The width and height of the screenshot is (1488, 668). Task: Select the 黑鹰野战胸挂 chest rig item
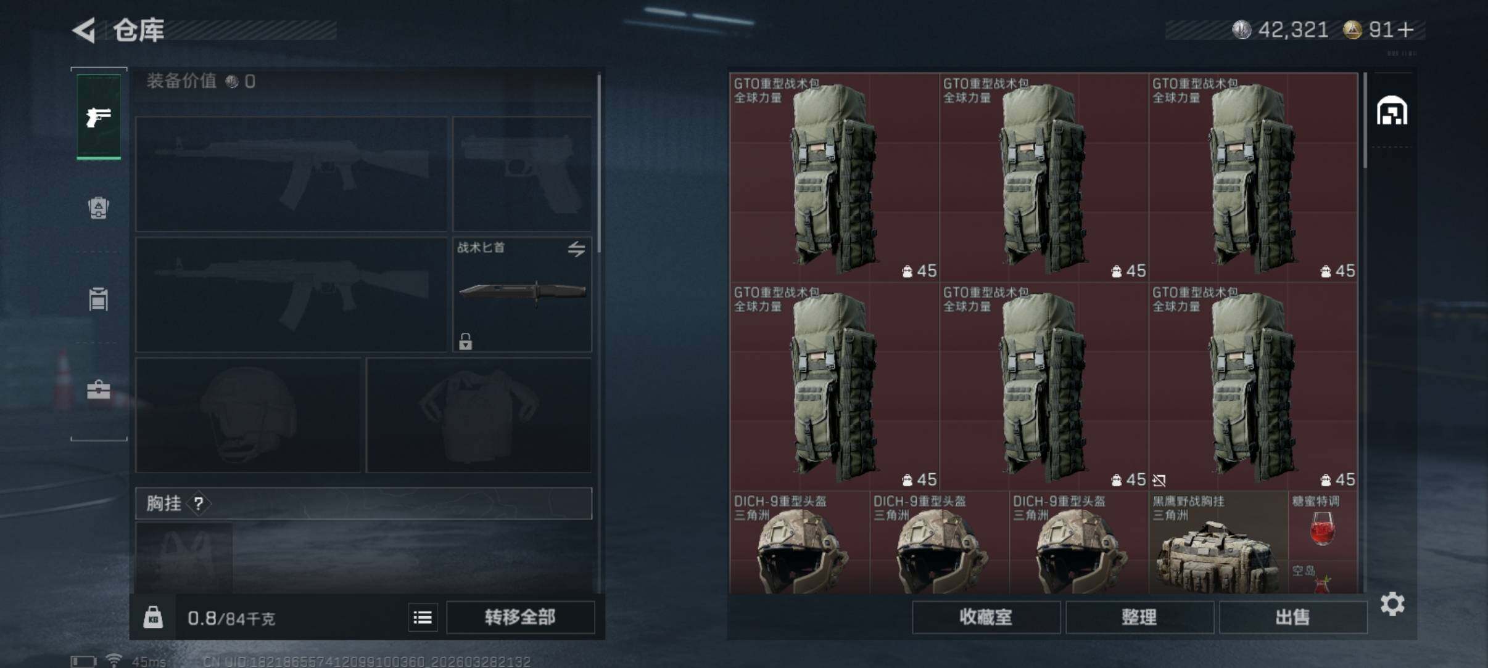click(x=1218, y=542)
